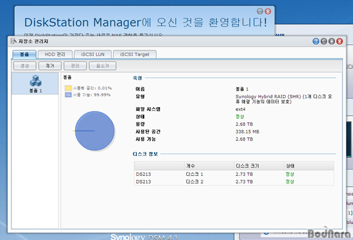Minimize the 저장소 관리자 window
Viewport: 353px width, 240px height.
point(323,42)
